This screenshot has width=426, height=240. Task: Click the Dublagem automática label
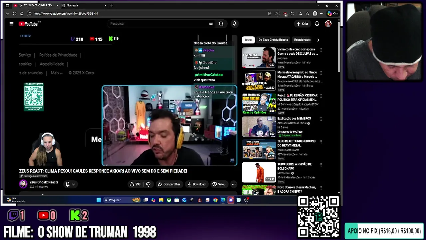click(34, 176)
